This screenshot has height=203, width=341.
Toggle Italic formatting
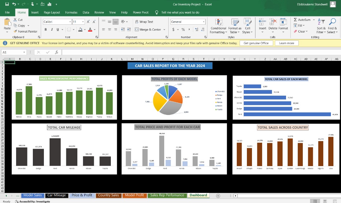[x=52, y=29]
